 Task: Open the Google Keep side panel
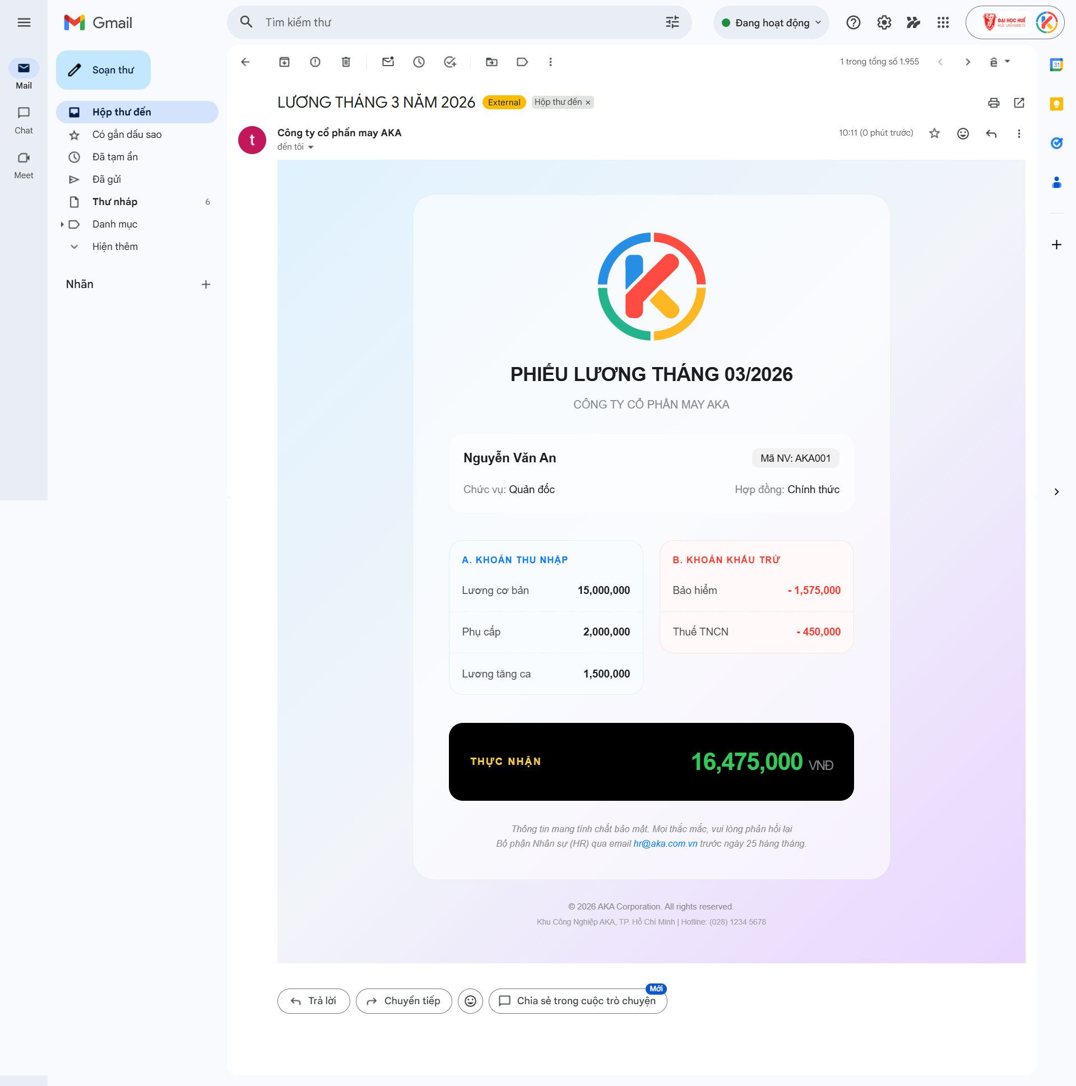pos(1056,104)
